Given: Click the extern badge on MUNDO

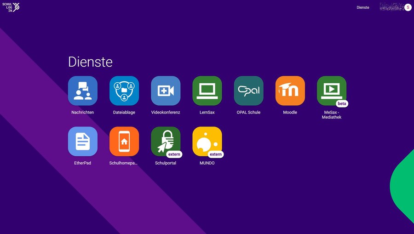Looking at the screenshot, I should pyautogui.click(x=215, y=154).
